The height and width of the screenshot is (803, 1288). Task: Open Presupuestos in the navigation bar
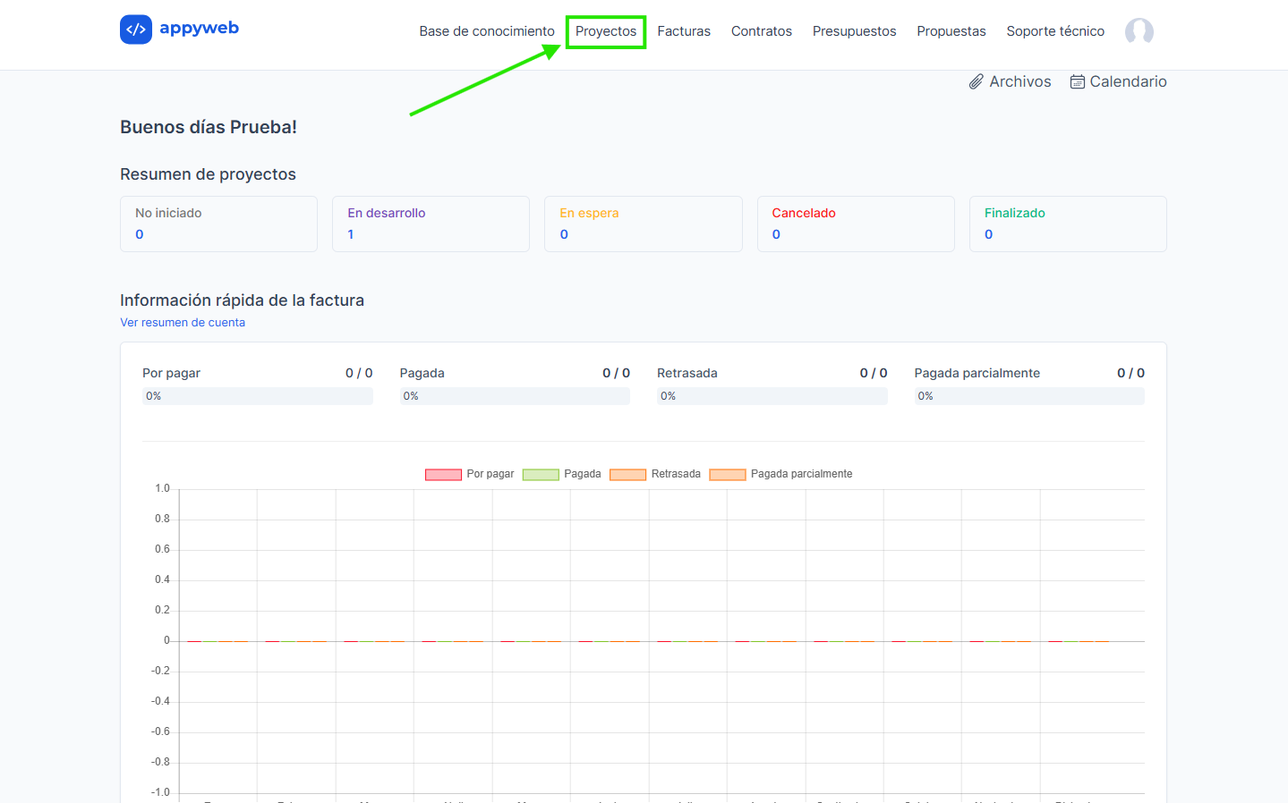click(854, 31)
